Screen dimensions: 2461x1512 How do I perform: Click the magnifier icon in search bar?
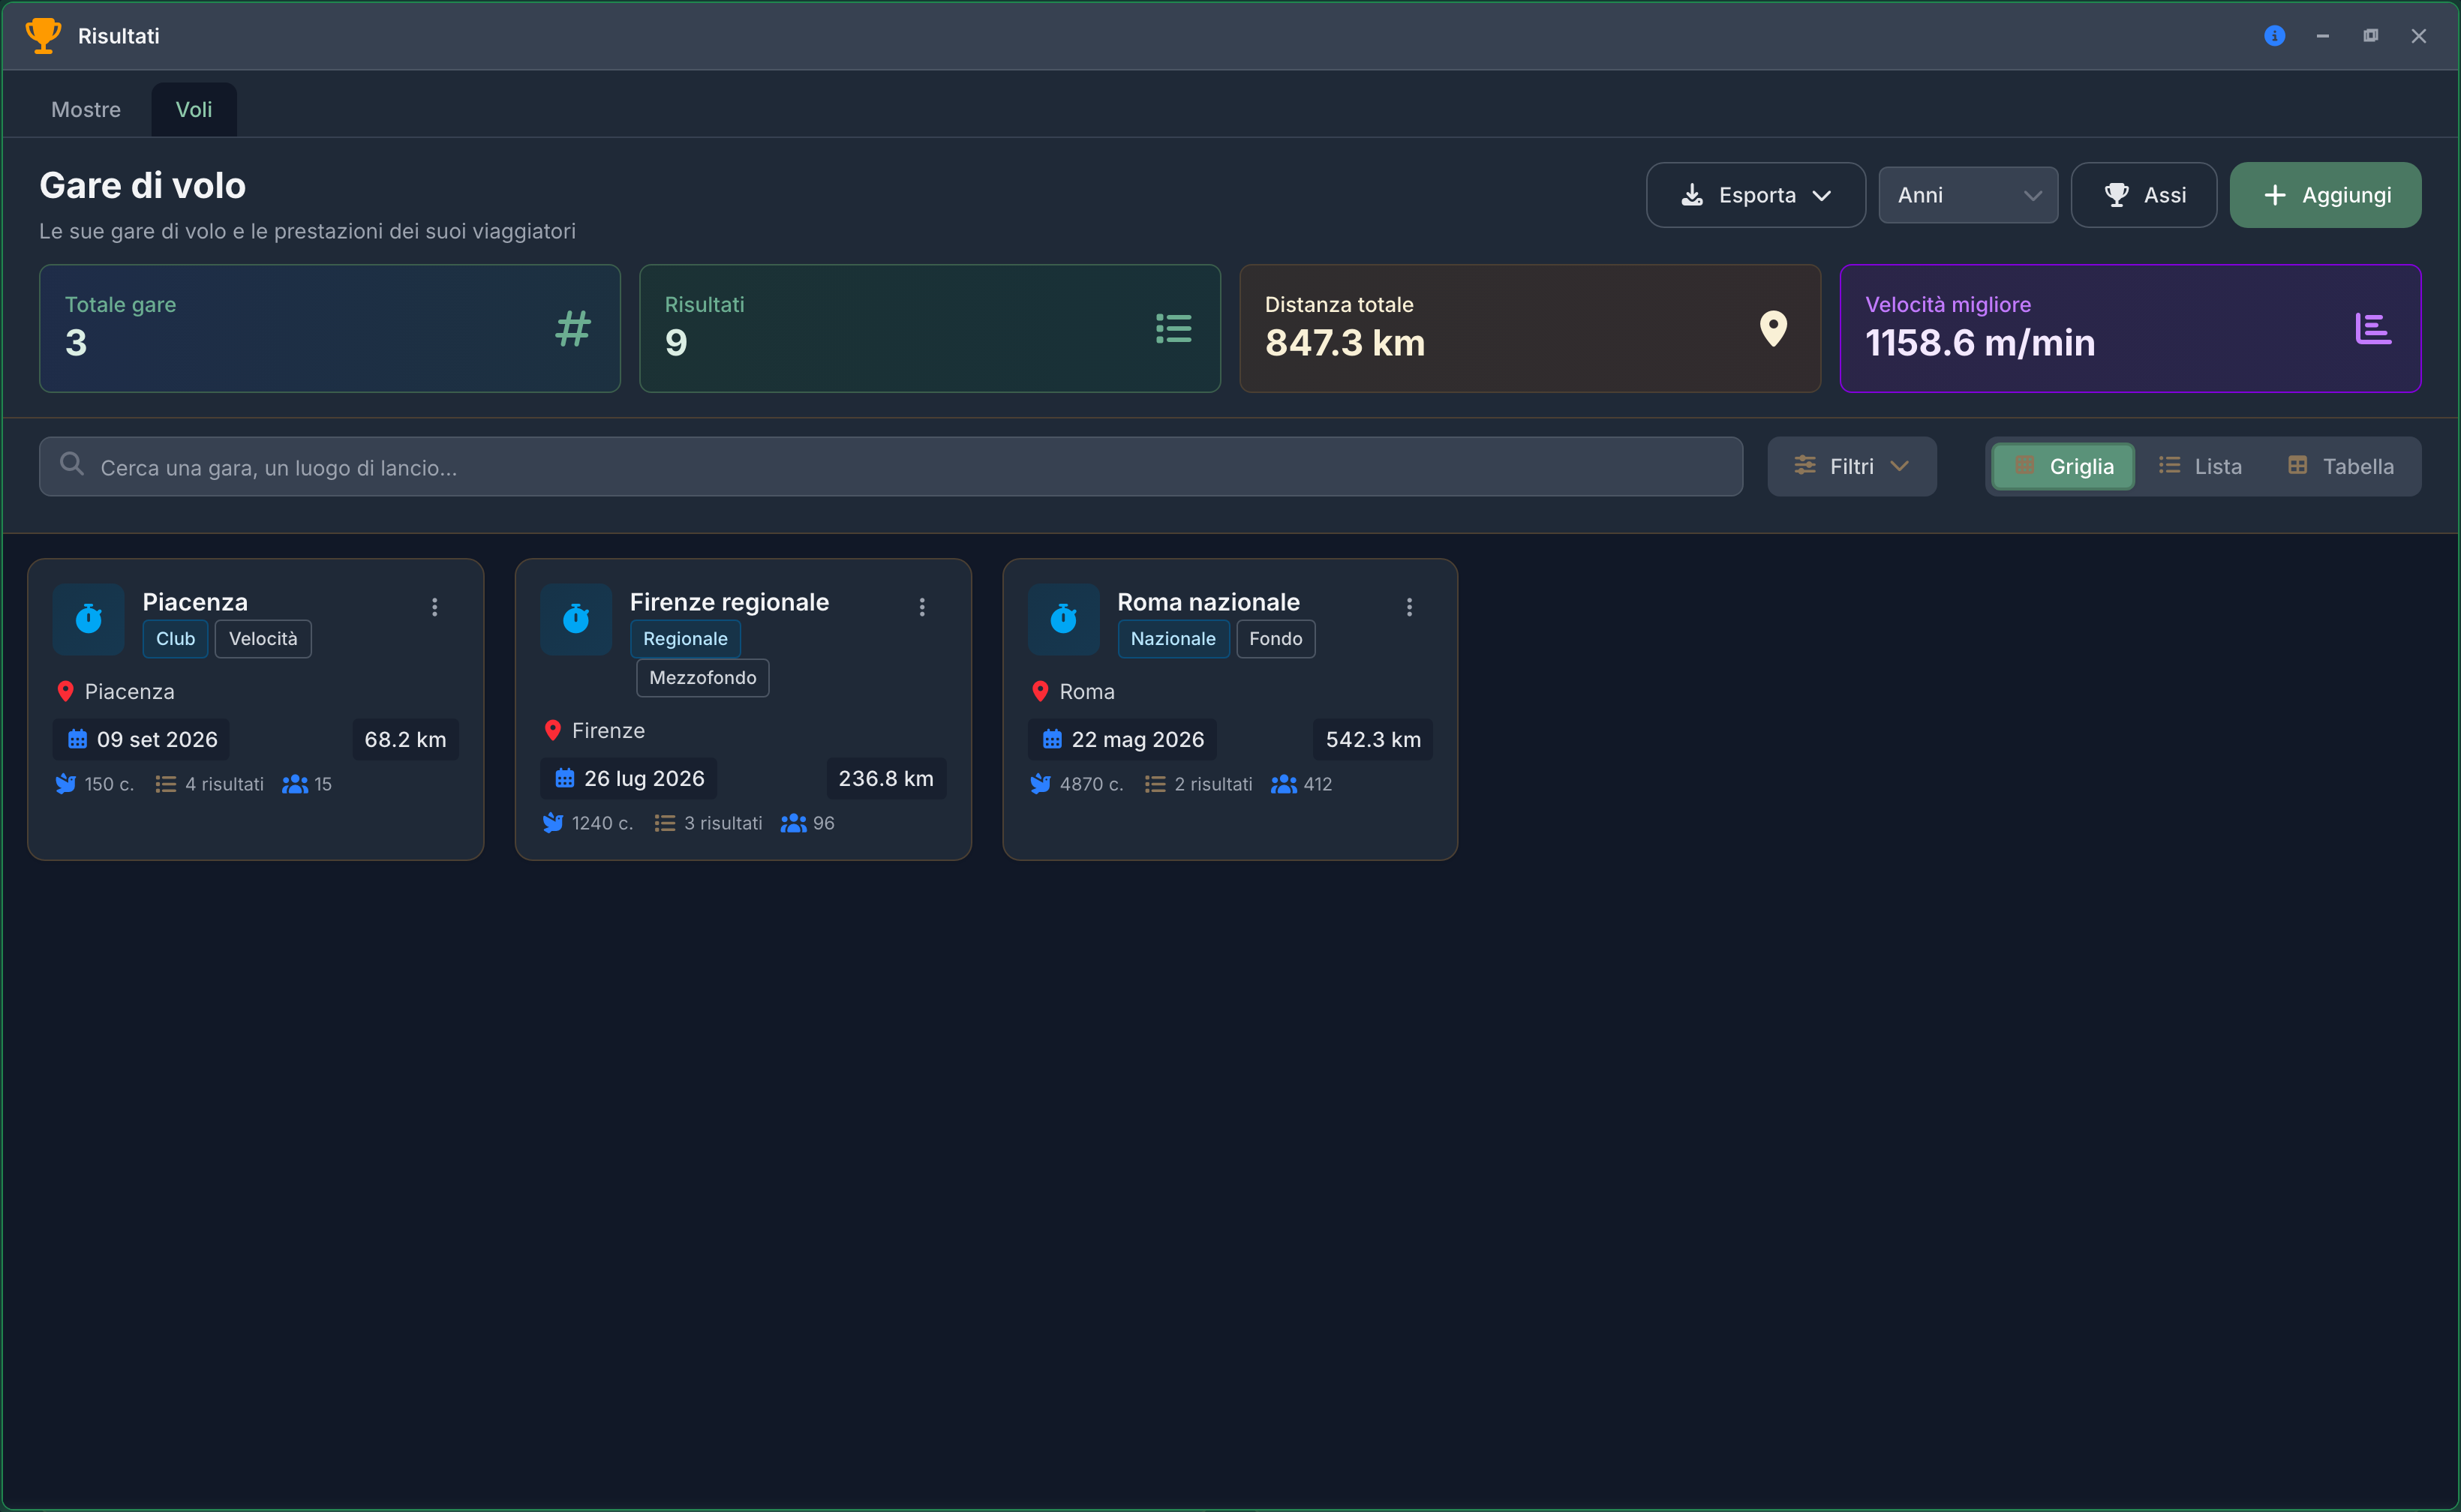(71, 464)
